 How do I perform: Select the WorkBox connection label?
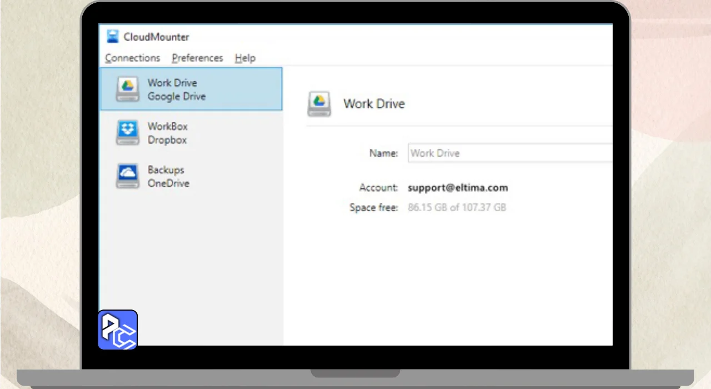point(168,126)
